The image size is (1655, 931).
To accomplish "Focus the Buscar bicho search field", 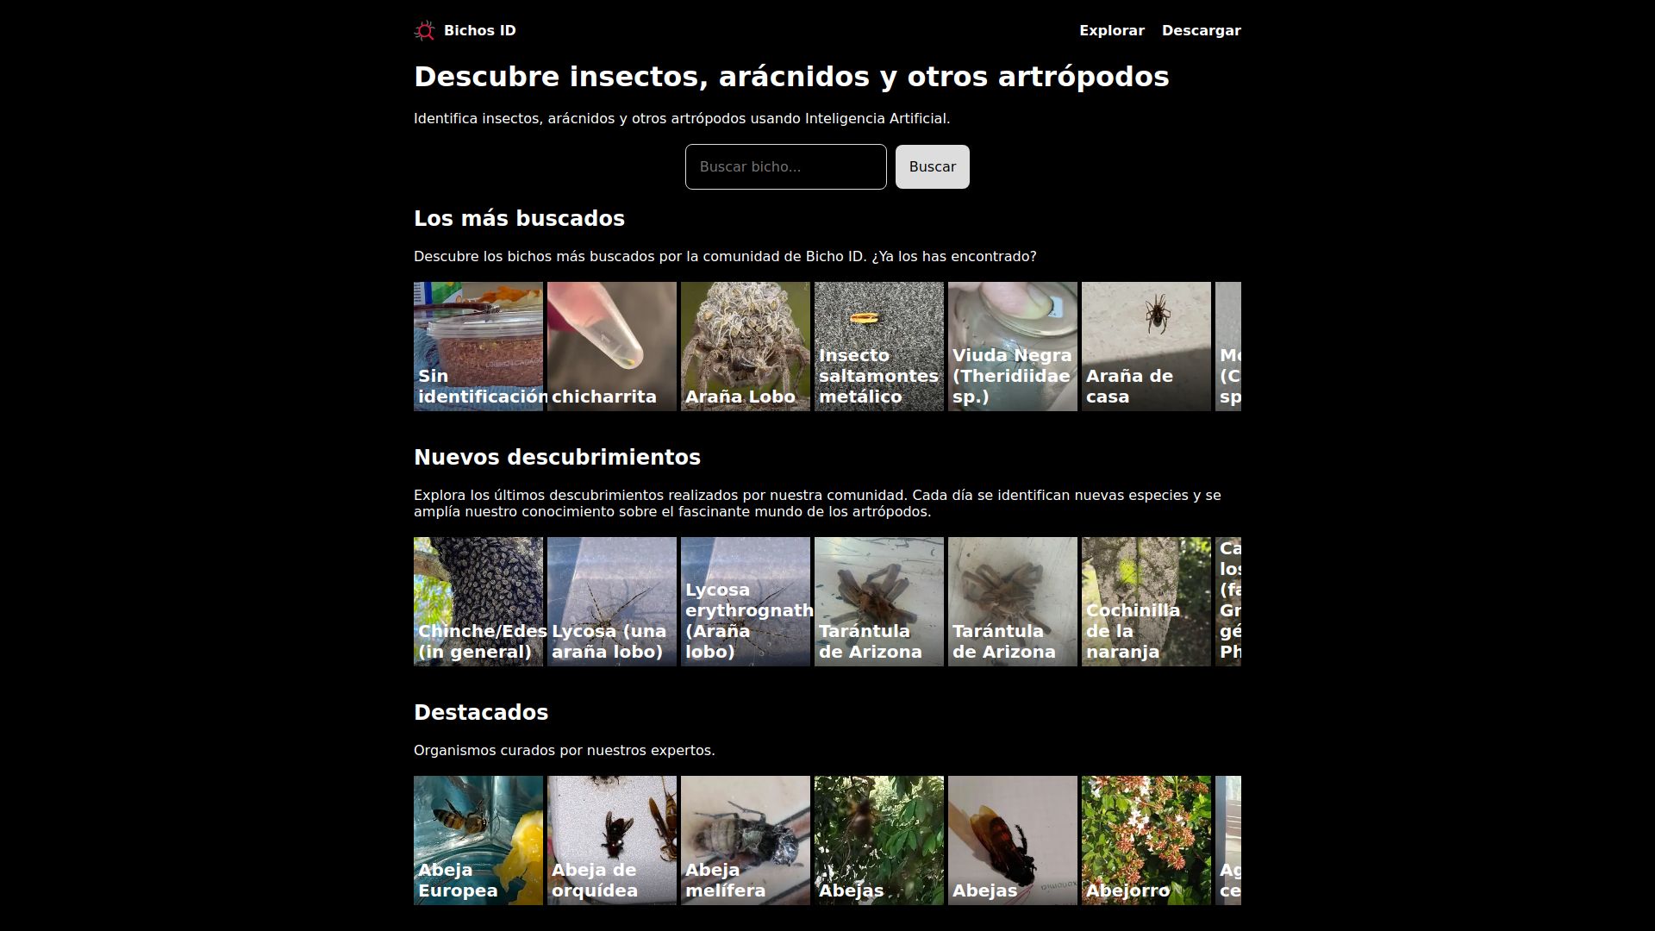I will 785,167.
